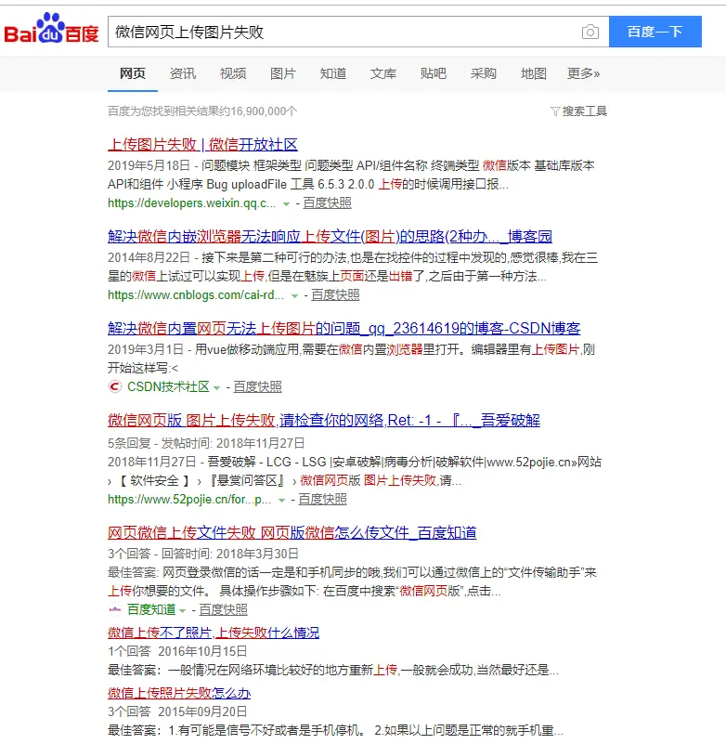Expand arrow next to 百度知道 source

tap(183, 610)
